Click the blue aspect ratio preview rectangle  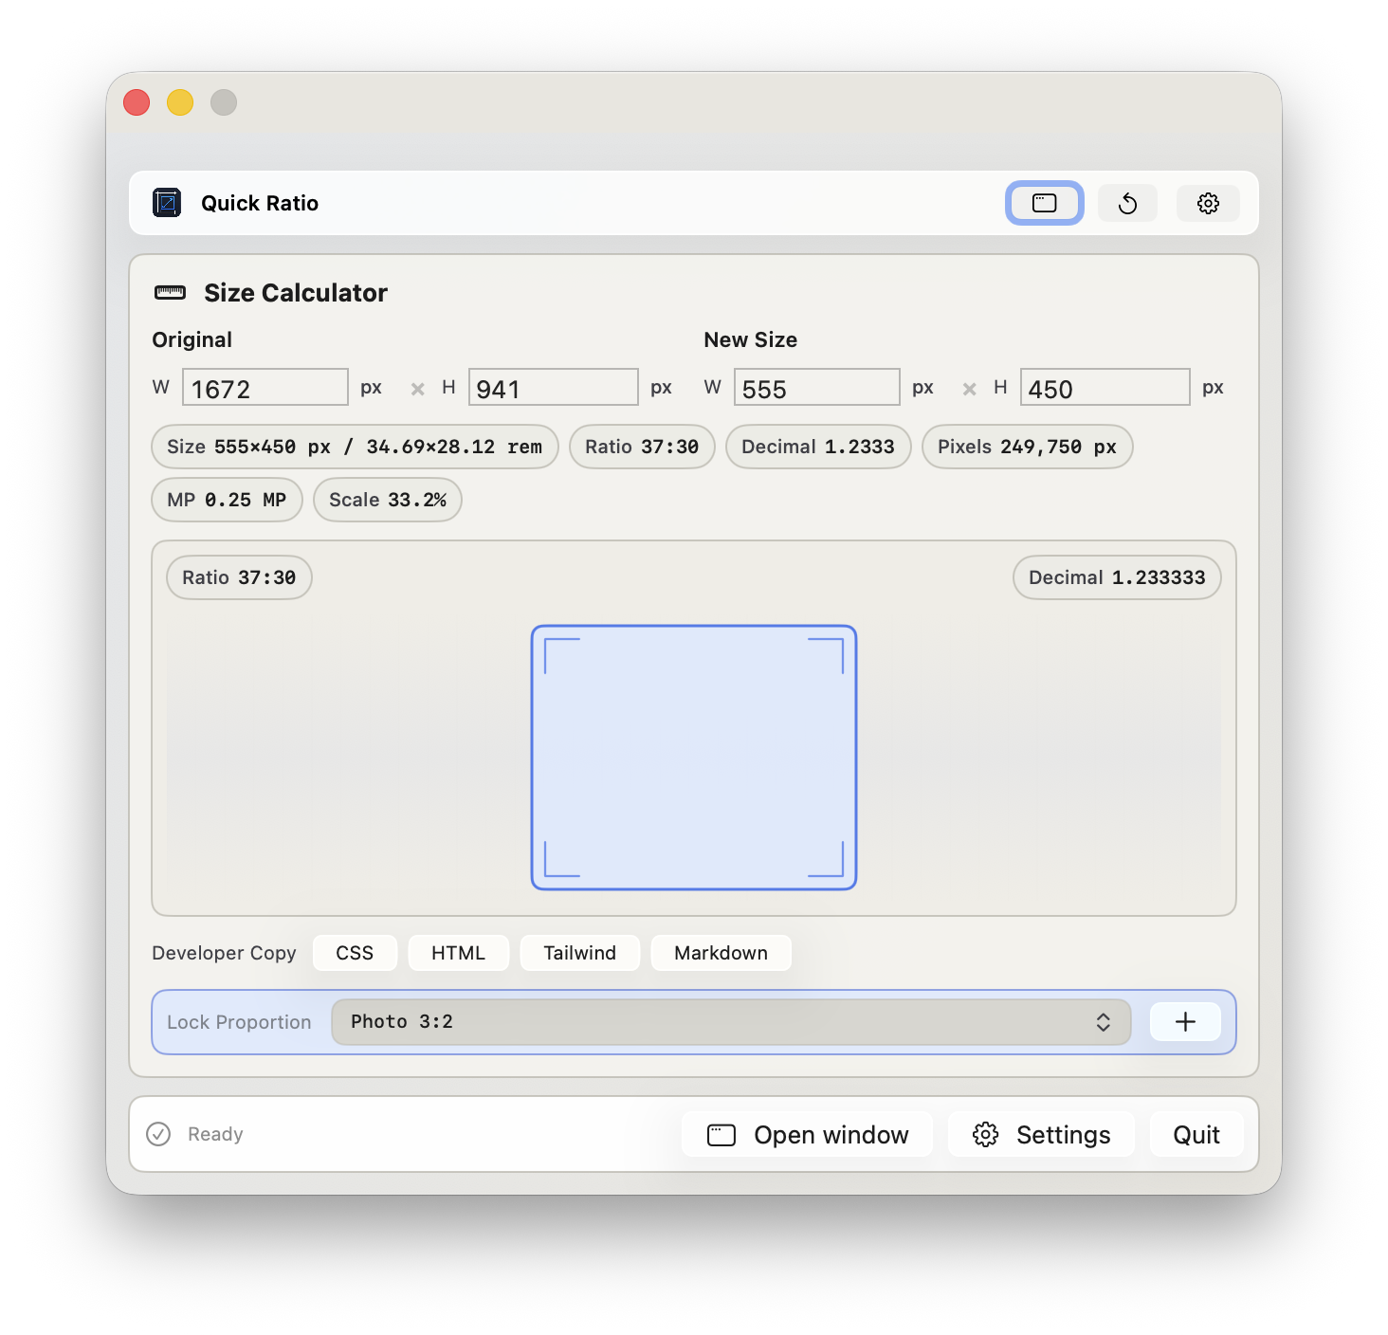pyautogui.click(x=694, y=758)
